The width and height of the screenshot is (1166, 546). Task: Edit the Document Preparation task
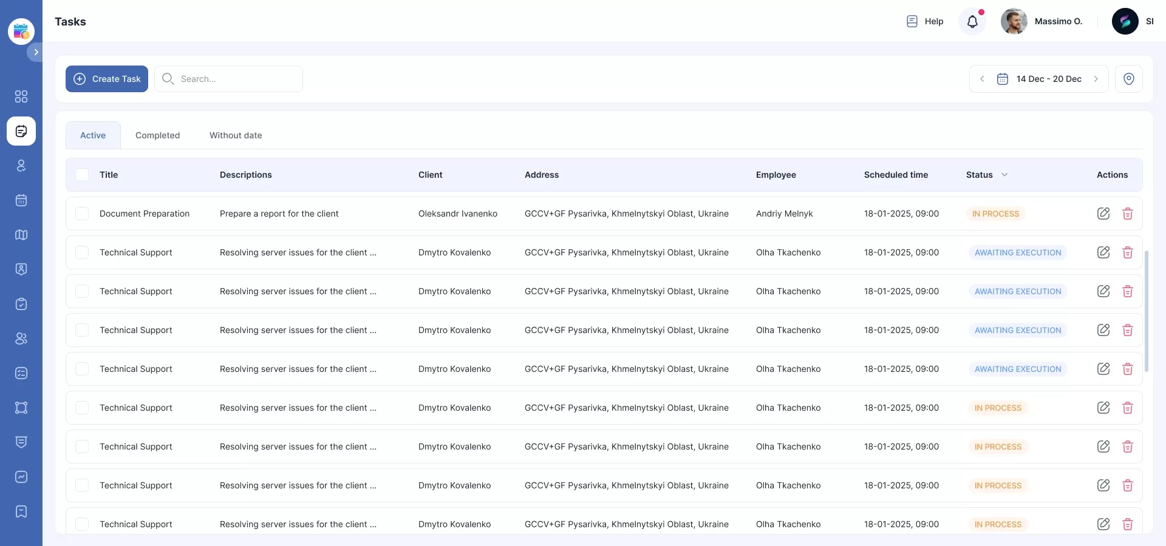[1103, 214]
